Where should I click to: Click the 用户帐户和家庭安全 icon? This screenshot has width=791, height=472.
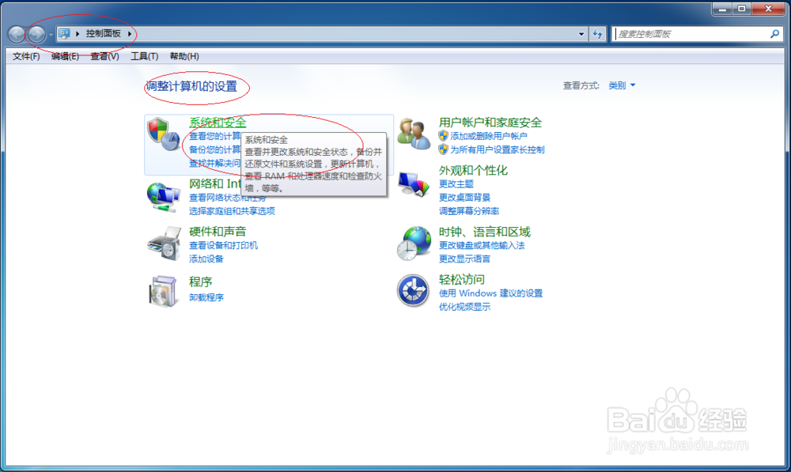414,134
